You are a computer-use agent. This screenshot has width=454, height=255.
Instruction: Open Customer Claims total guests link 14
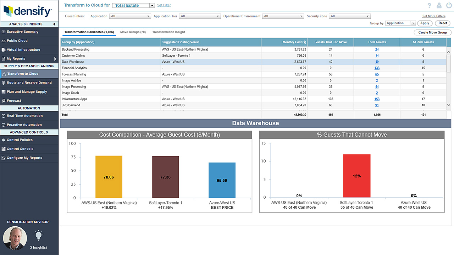[x=377, y=56]
